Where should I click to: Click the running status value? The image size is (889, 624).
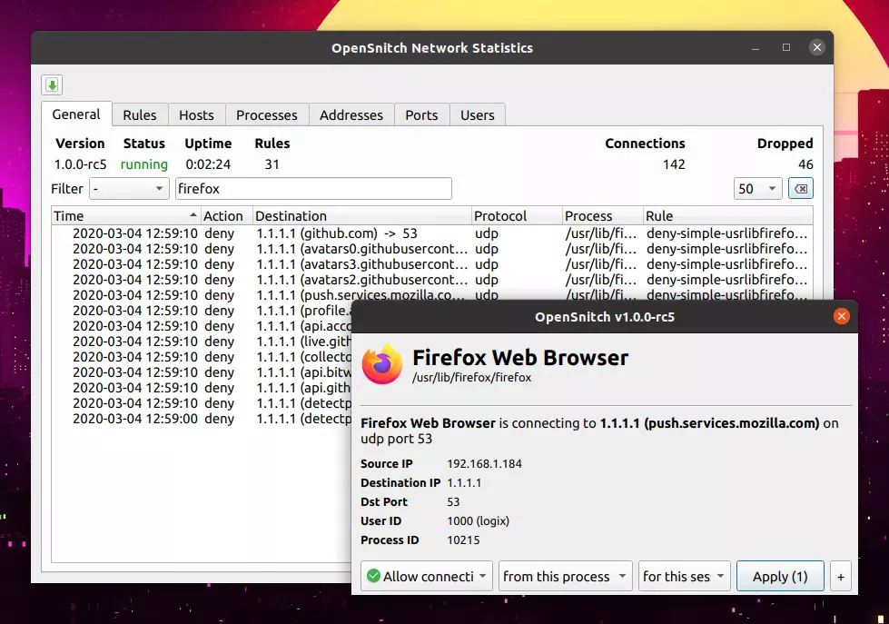[144, 164]
